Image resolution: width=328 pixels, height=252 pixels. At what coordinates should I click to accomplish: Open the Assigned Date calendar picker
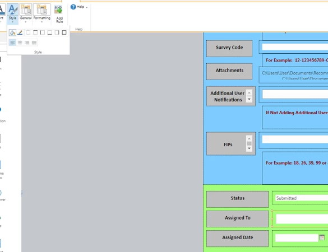coord(322,237)
